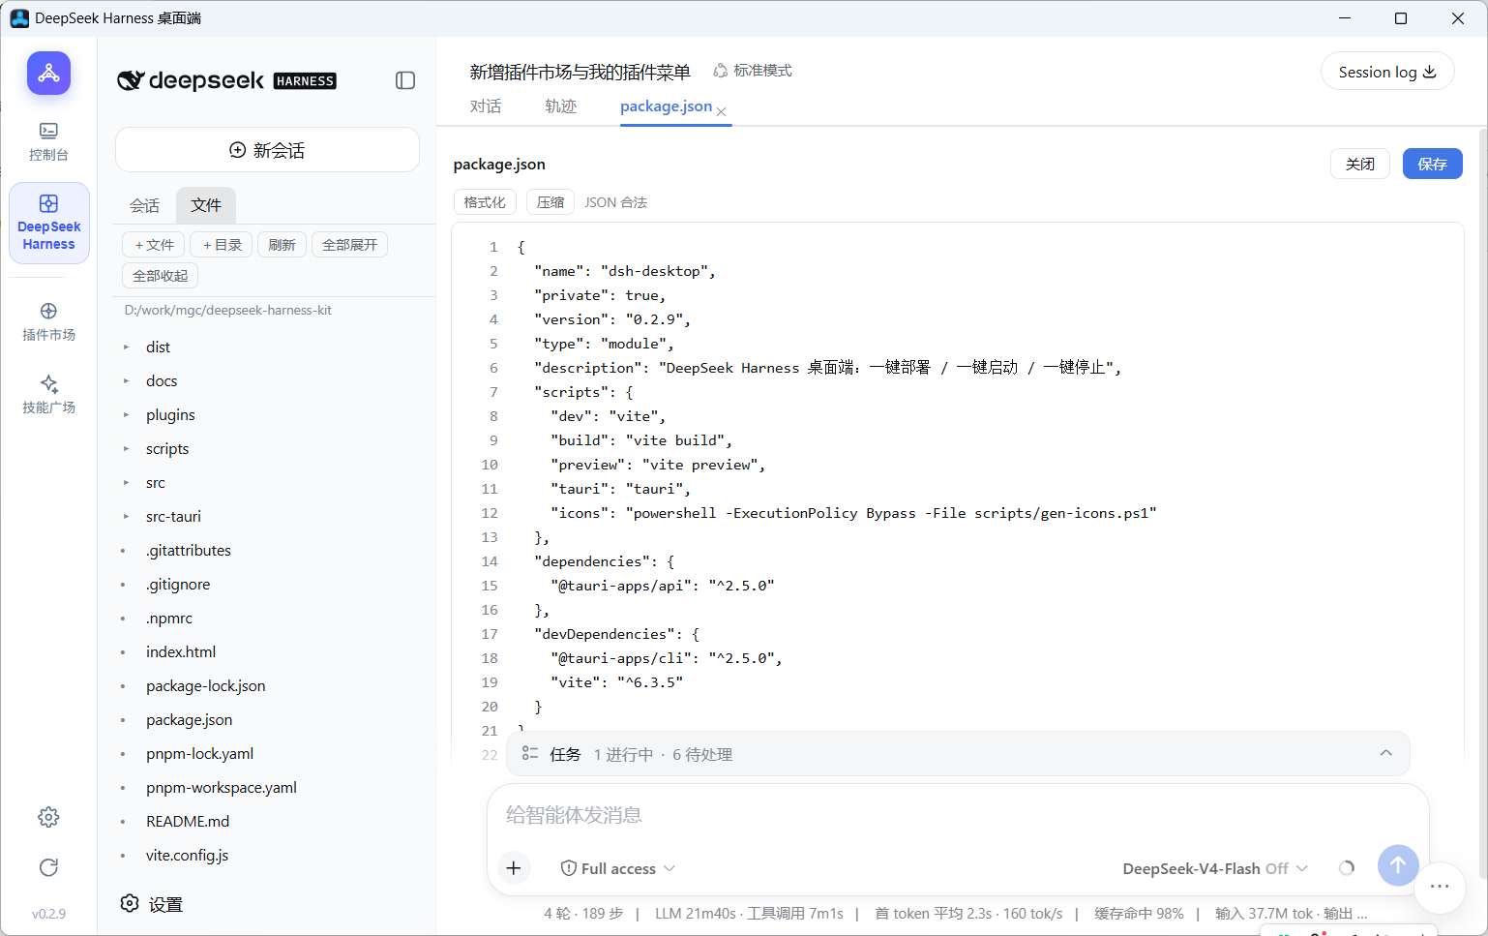Click the refresh icon above version number
The height and width of the screenshot is (936, 1488).
48,867
